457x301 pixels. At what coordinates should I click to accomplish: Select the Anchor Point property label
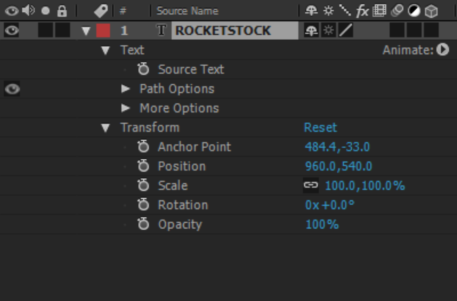point(194,147)
